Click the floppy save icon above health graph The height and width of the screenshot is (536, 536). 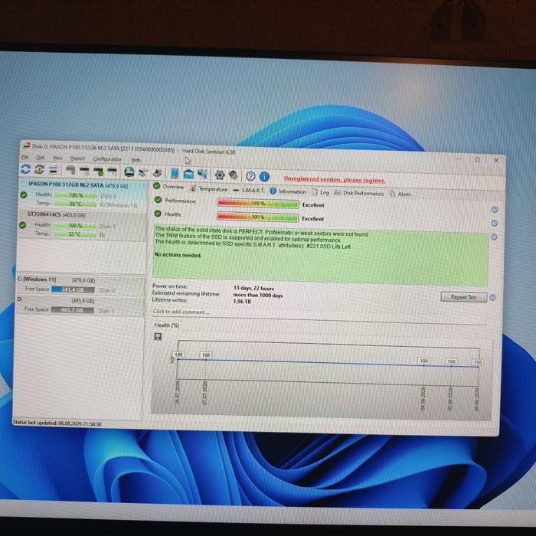tap(158, 337)
